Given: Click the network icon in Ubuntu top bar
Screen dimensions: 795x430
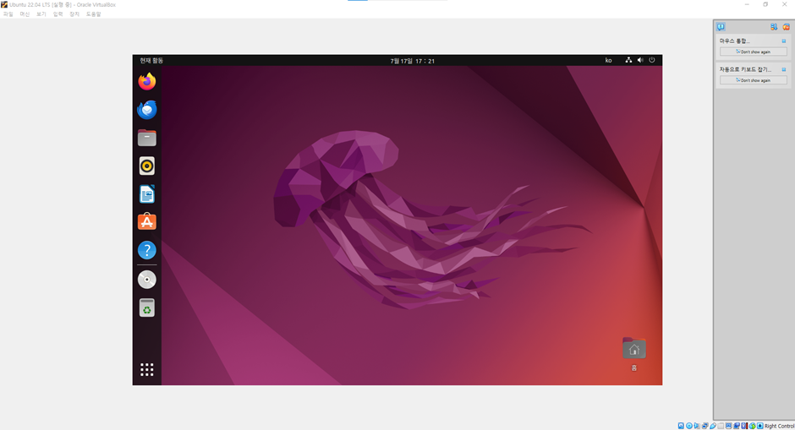Looking at the screenshot, I should point(628,60).
